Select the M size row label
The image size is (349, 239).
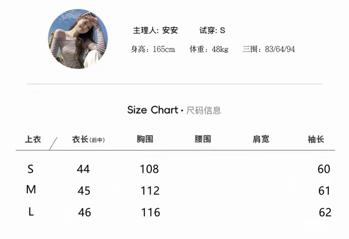(x=31, y=190)
